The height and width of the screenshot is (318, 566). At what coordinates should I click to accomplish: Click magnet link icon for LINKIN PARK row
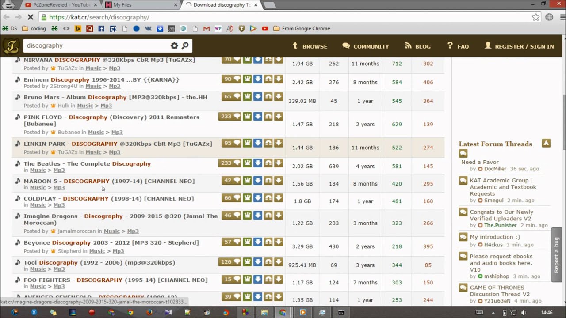(268, 143)
